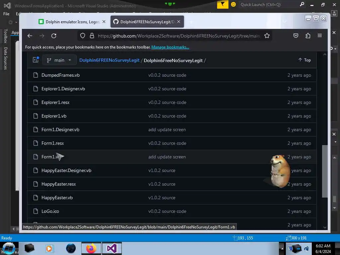Click the taskbar clock showing 6:02 AM
This screenshot has height=255, width=340.
(x=323, y=249)
